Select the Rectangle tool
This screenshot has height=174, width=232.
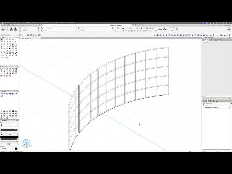(1, 44)
